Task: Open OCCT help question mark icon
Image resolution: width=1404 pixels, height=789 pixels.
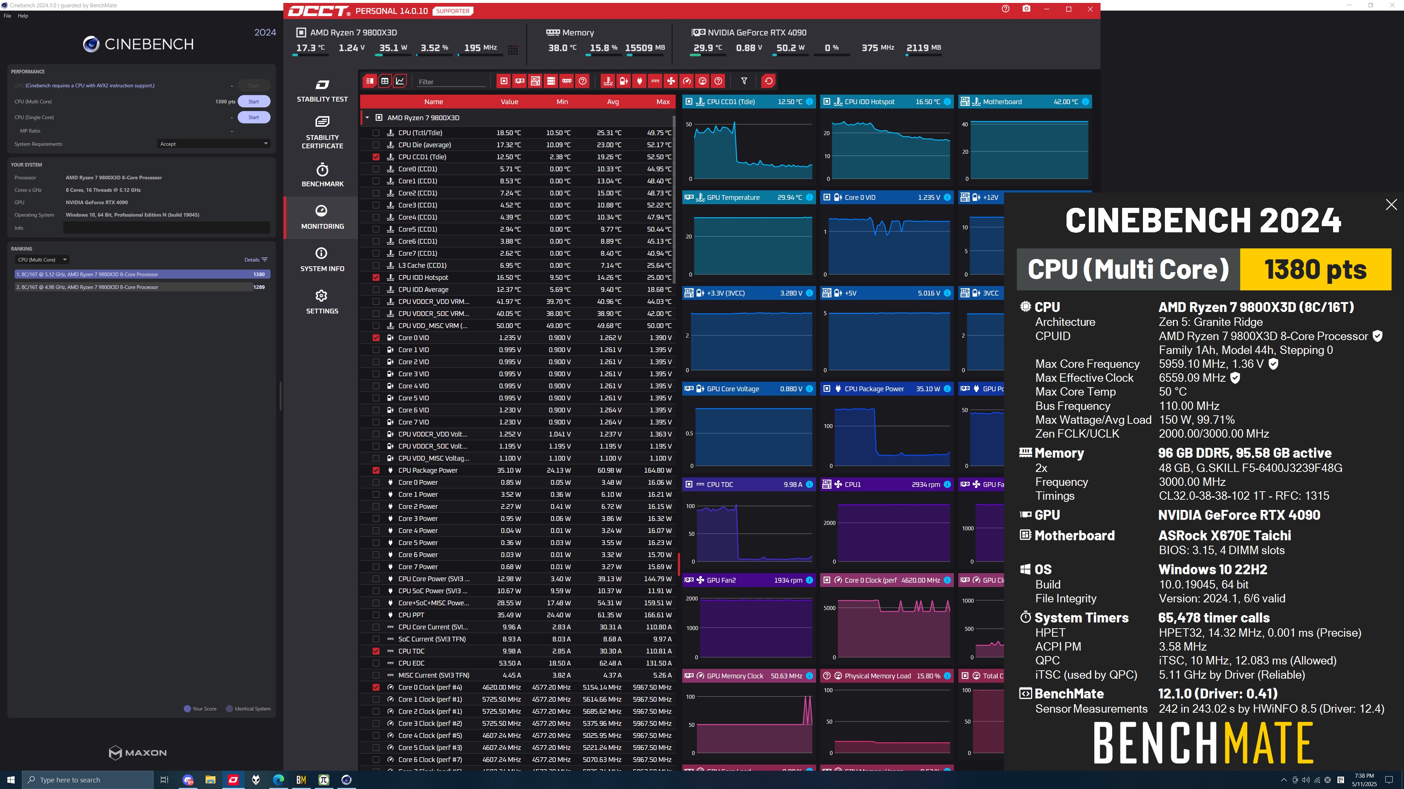Action: [x=1005, y=9]
